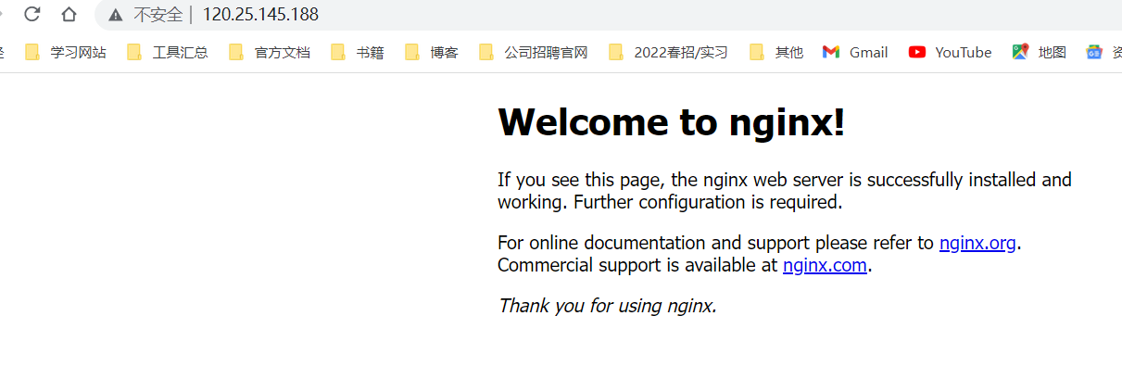Click the Welcome to nginx! heading
Screen dimensions: 1122x379
(672, 122)
